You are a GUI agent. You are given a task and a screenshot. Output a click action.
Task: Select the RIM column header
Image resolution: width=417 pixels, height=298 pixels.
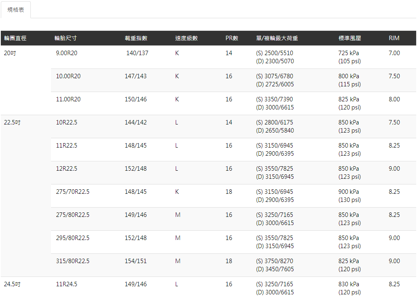(x=394, y=38)
